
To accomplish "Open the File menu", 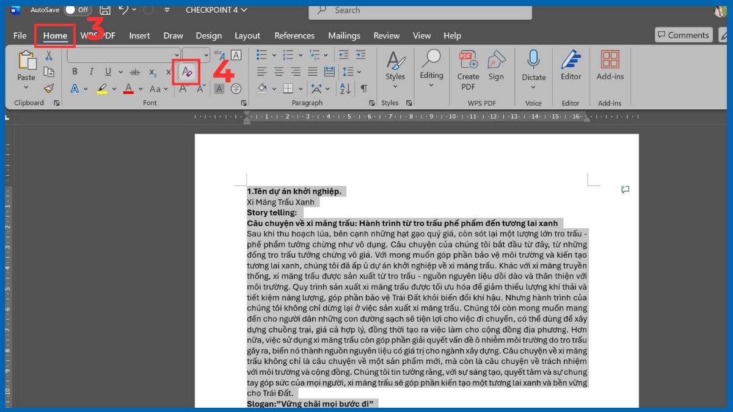I will click(x=19, y=35).
